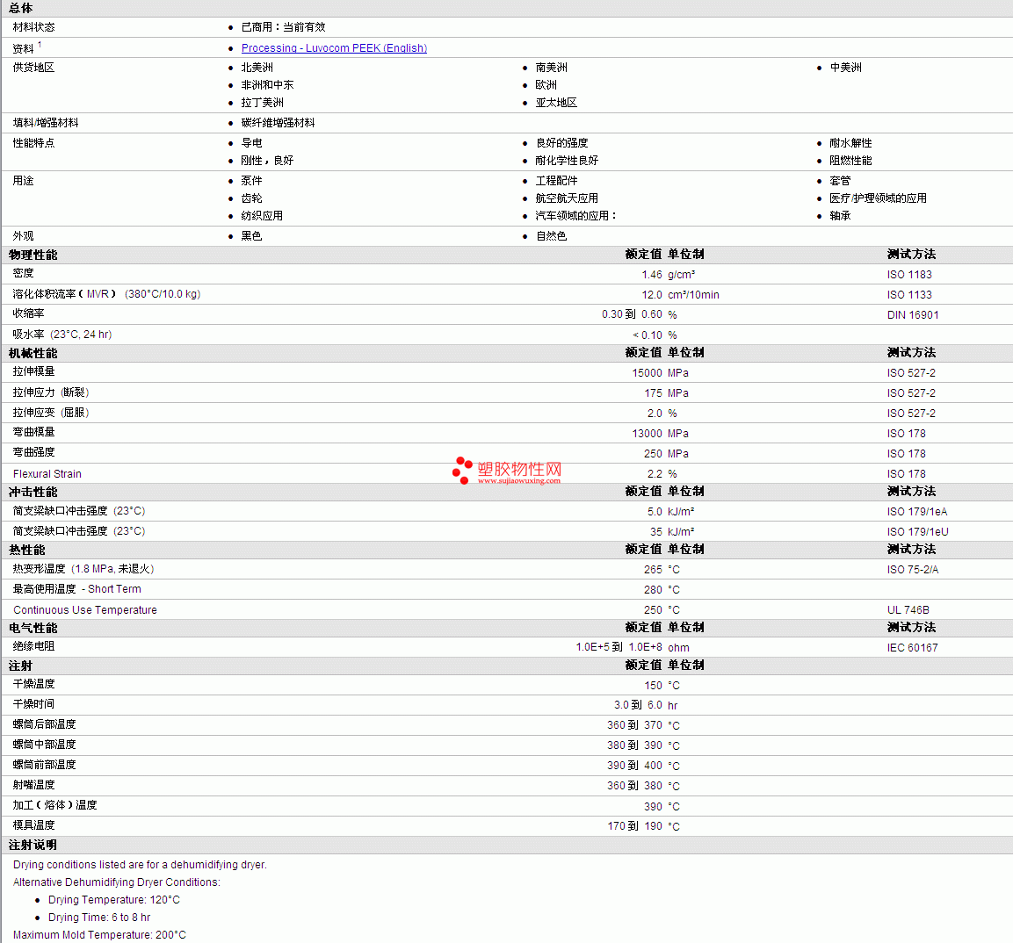
Task: Click the 自然色 appearance entry
Action: [x=551, y=236]
